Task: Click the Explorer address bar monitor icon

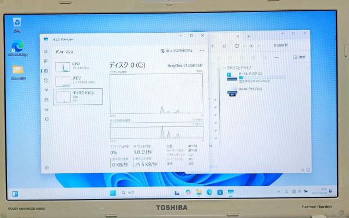Action: pos(237,46)
